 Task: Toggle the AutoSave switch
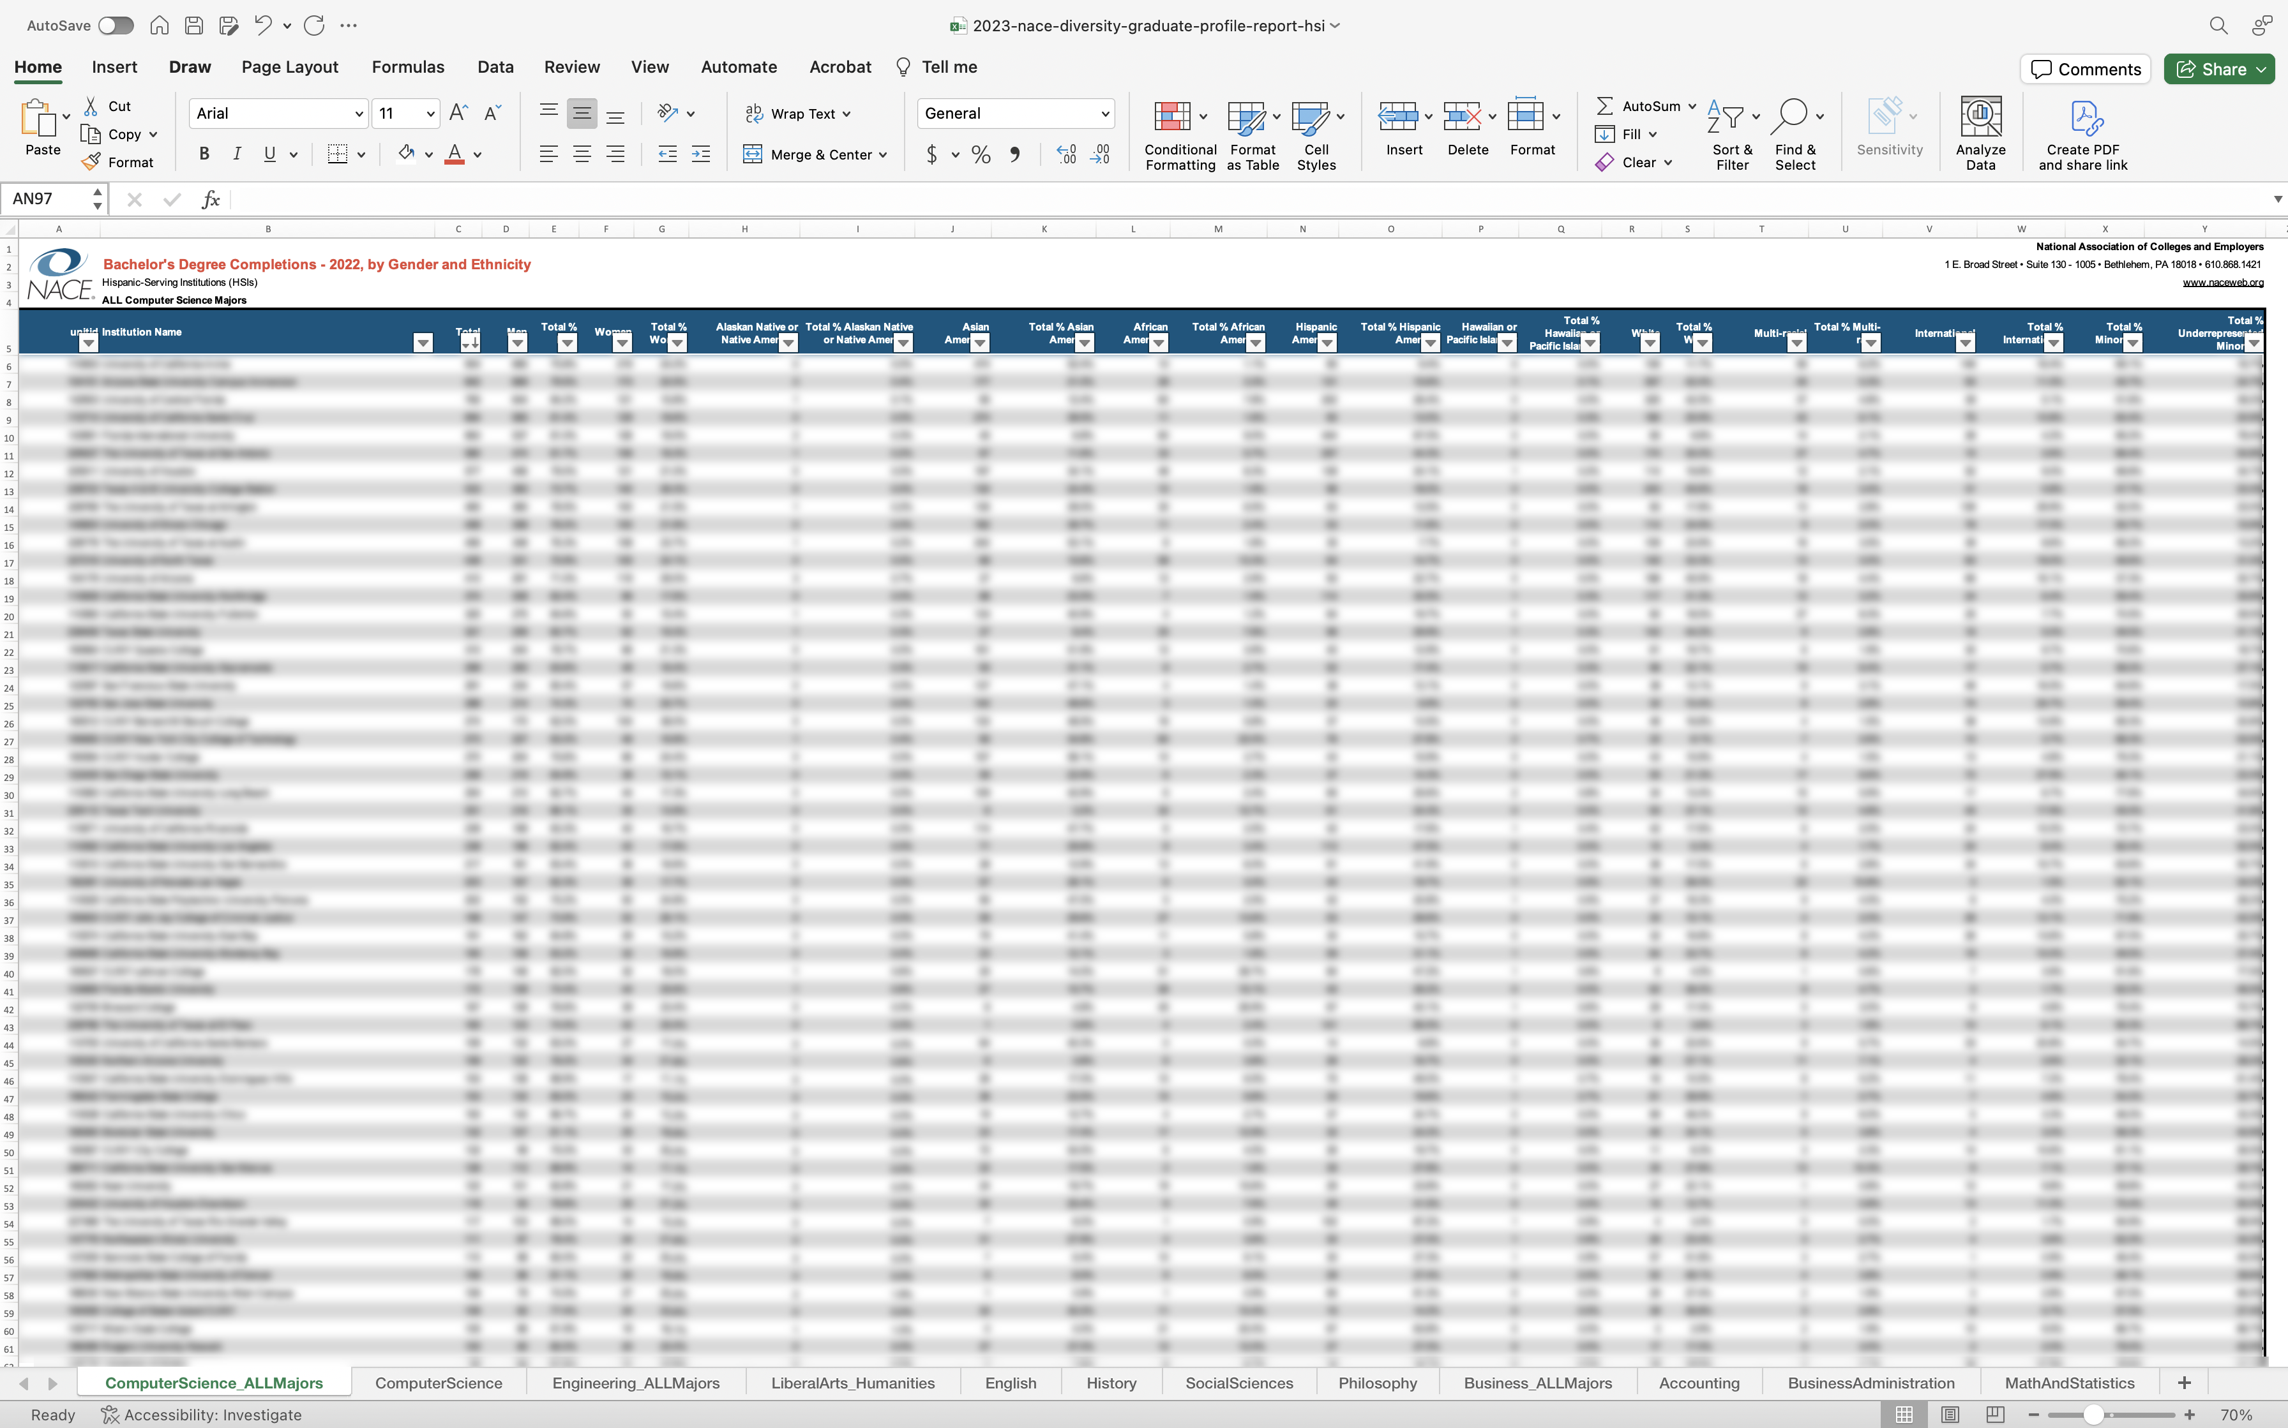click(116, 26)
